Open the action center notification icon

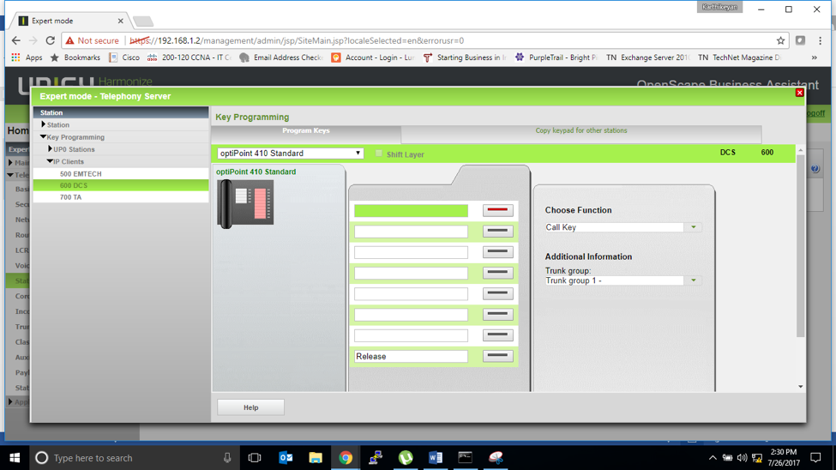(815, 458)
